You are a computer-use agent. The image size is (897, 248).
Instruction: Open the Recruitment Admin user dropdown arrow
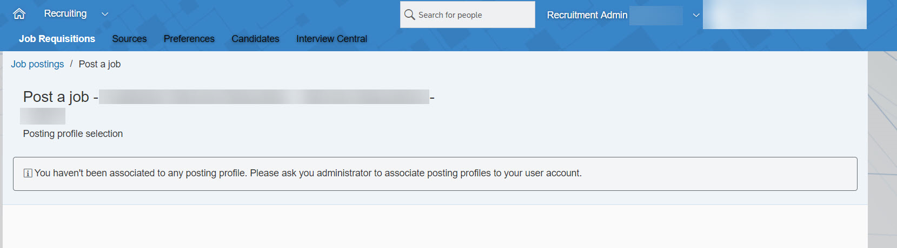pyautogui.click(x=696, y=15)
